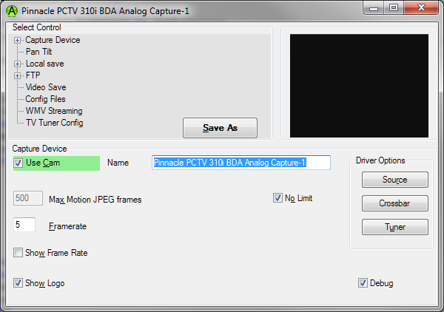Click the green application icon in title bar

coord(12,11)
